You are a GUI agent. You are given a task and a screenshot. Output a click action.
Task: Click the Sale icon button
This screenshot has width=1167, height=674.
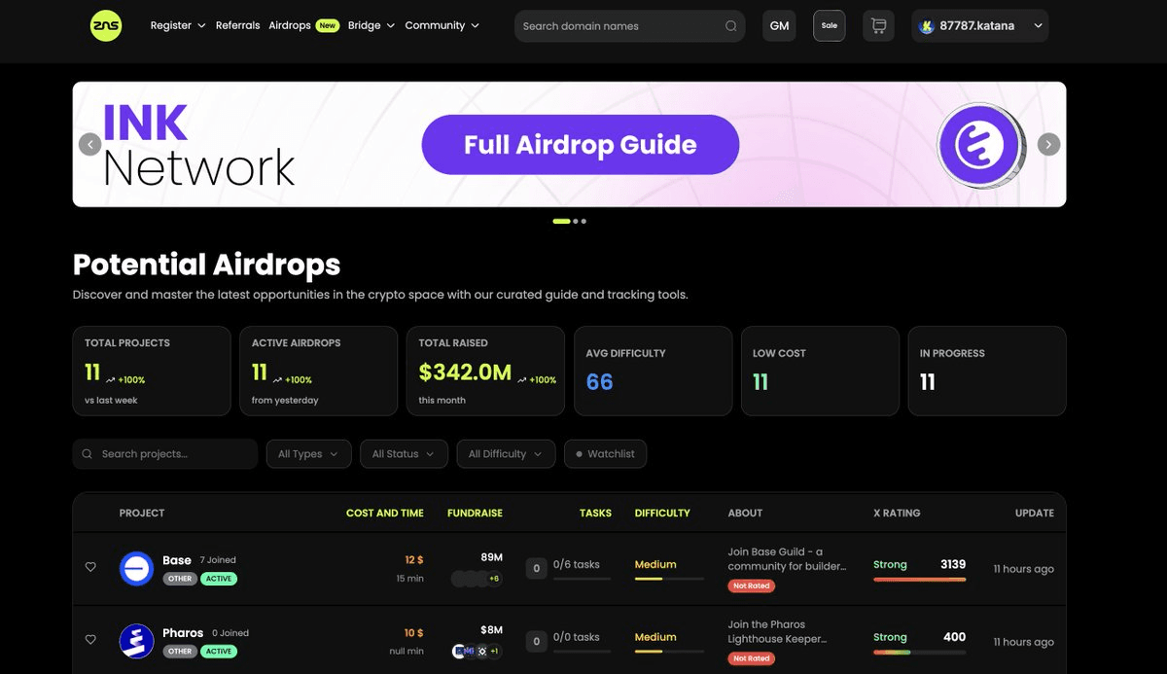tap(829, 26)
